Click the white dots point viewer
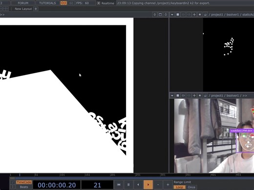The image size is (254, 190). click(x=229, y=55)
